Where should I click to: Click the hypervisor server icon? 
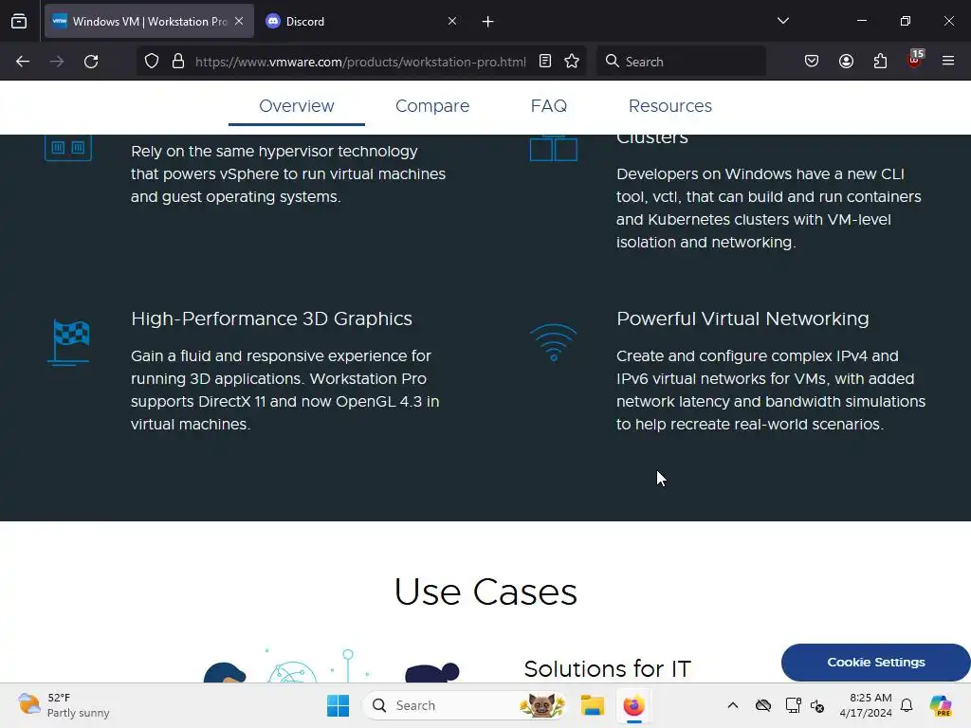(x=68, y=147)
